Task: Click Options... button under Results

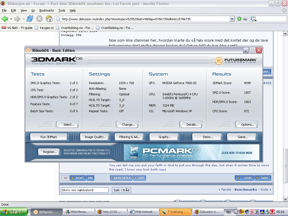Action: (247, 125)
